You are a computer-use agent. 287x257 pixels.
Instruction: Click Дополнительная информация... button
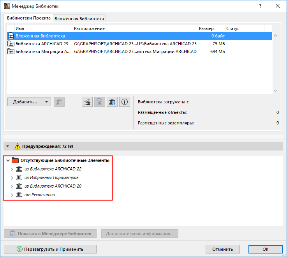tap(140, 234)
